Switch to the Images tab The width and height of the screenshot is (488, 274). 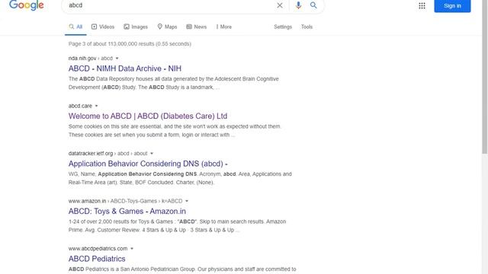pyautogui.click(x=136, y=27)
